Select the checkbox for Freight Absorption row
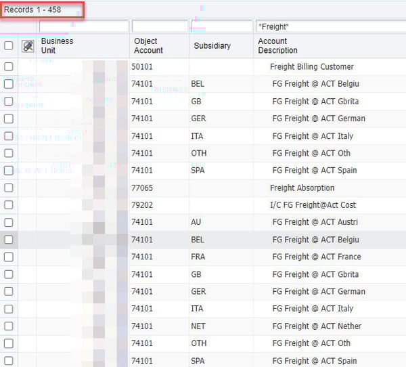406x367 pixels. click(9, 188)
